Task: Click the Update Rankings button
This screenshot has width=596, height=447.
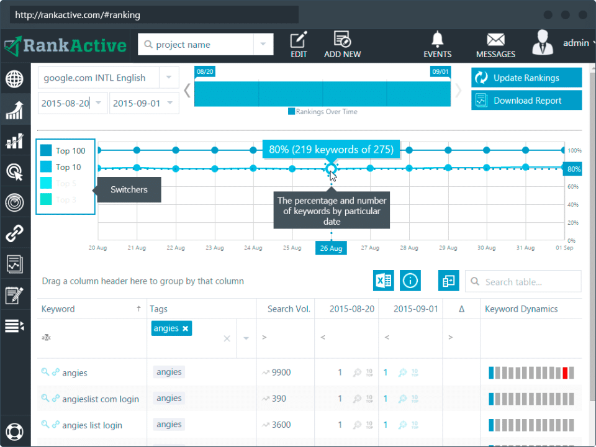Action: (x=526, y=78)
